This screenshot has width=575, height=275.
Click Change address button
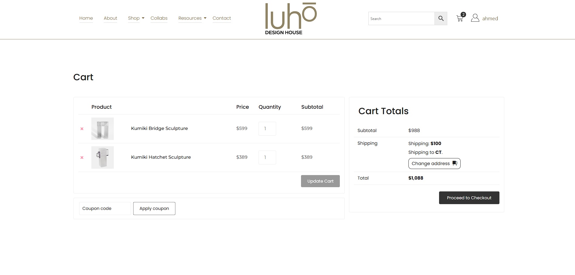(x=435, y=164)
